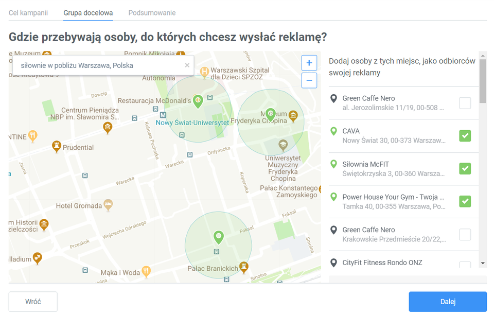Check Green Caffe Nero Krakowskie Przedmieście checkbox

(x=465, y=234)
